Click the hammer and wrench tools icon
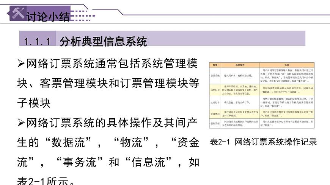This screenshot has height=185, width=330. click(18, 13)
